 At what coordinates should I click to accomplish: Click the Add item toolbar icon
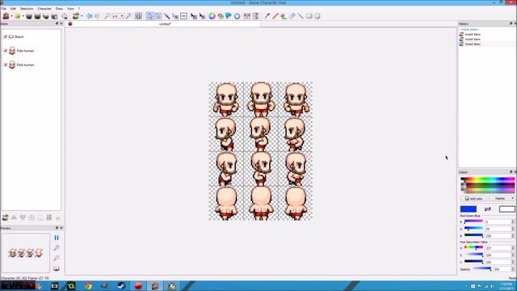[x=76, y=16]
